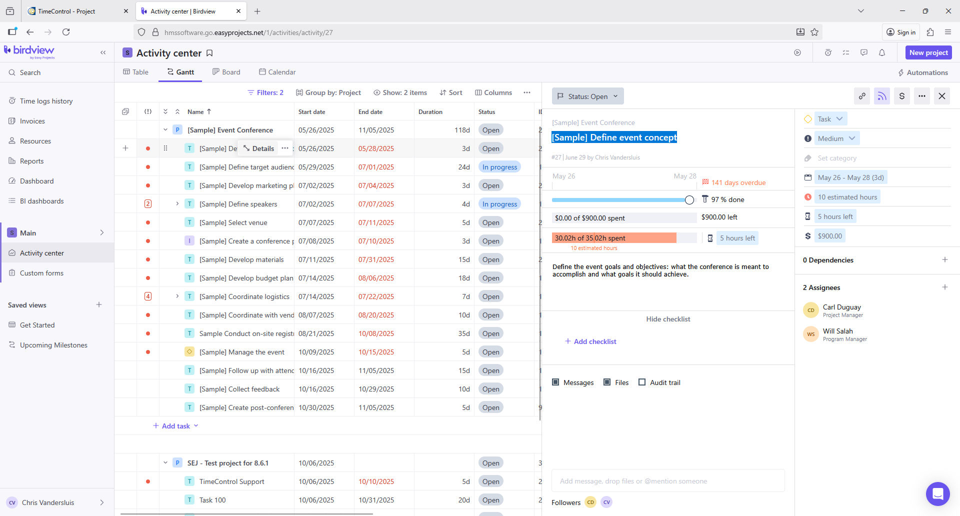Click the copy link icon in task panel
The height and width of the screenshot is (516, 960).
coord(862,96)
